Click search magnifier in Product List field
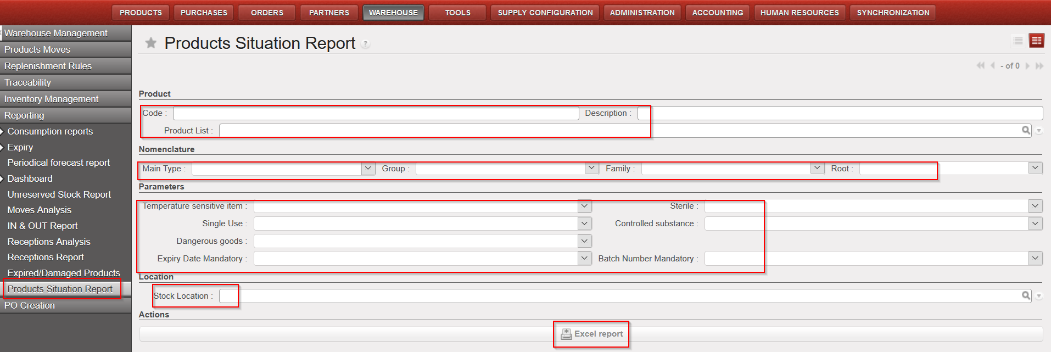This screenshot has height=352, width=1051. click(1025, 130)
